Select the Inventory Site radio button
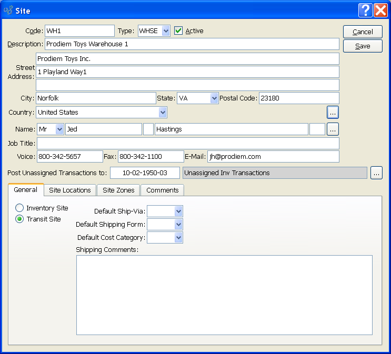391x354 pixels. 20,208
